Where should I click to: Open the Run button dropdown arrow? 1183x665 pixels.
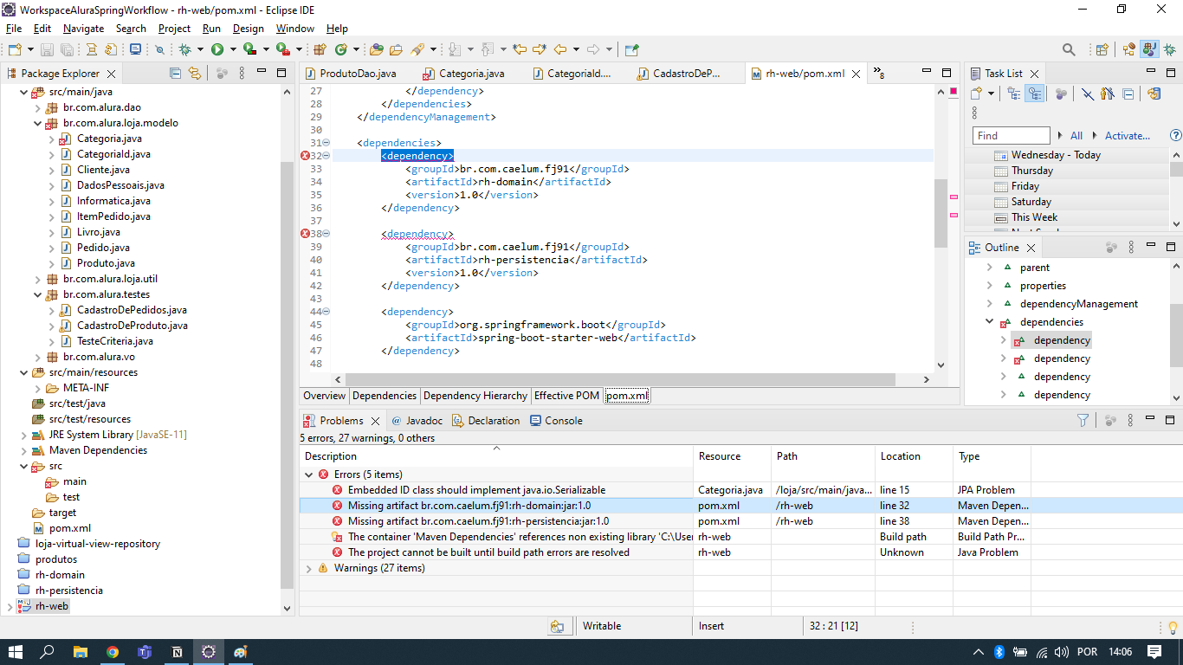[232, 50]
